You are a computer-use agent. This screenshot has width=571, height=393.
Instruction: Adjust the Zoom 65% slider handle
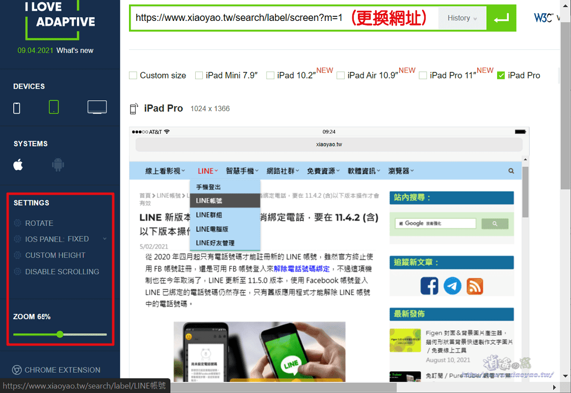click(60, 334)
